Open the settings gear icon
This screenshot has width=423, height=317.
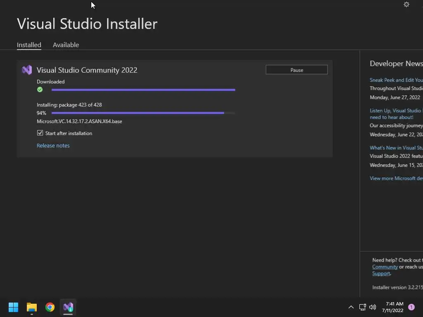pyautogui.click(x=406, y=5)
